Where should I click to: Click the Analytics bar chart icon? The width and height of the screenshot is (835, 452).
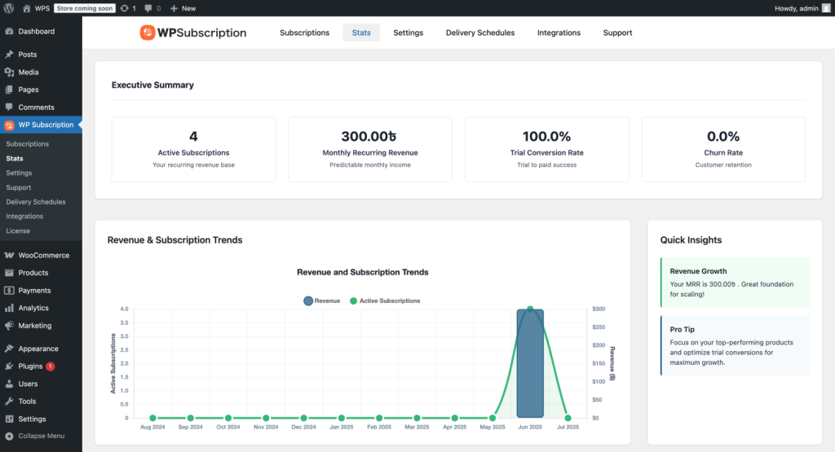click(x=9, y=308)
